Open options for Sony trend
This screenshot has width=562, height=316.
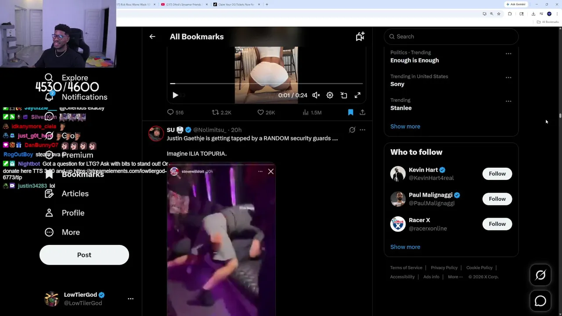[508, 77]
